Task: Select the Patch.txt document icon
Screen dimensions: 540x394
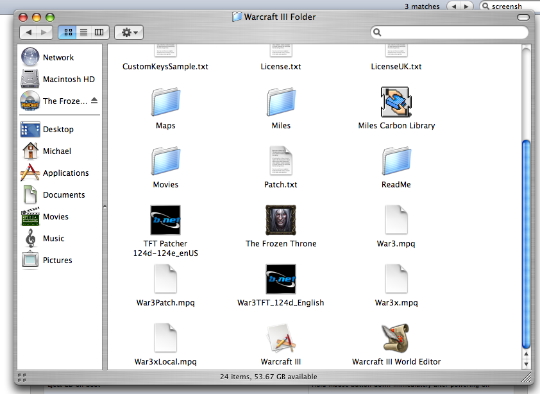Action: pyautogui.click(x=281, y=160)
